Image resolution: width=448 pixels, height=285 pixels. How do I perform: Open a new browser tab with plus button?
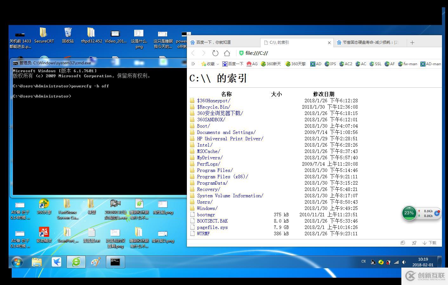pyautogui.click(x=412, y=42)
